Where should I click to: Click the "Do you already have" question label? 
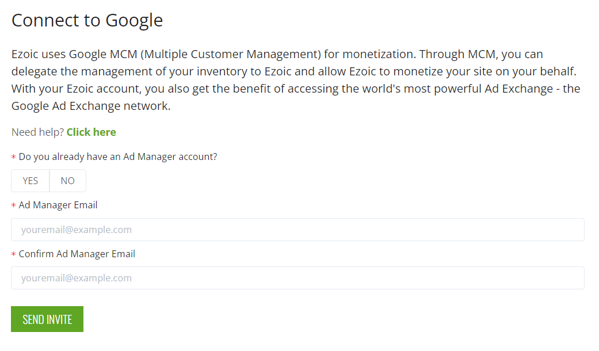coord(118,157)
